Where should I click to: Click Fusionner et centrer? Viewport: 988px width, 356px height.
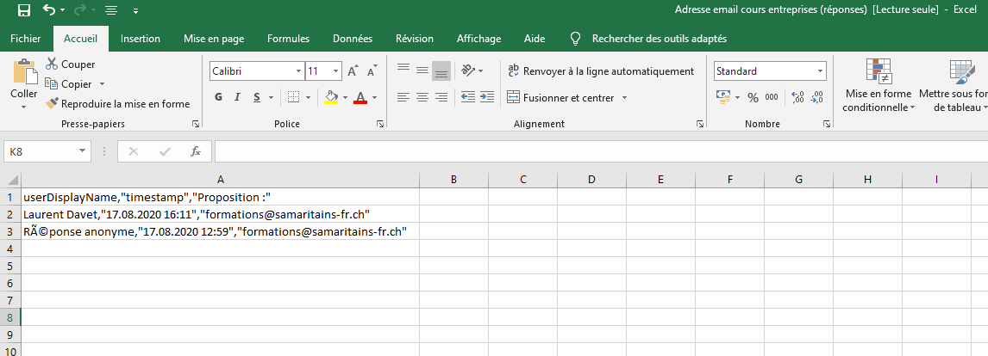pos(560,97)
